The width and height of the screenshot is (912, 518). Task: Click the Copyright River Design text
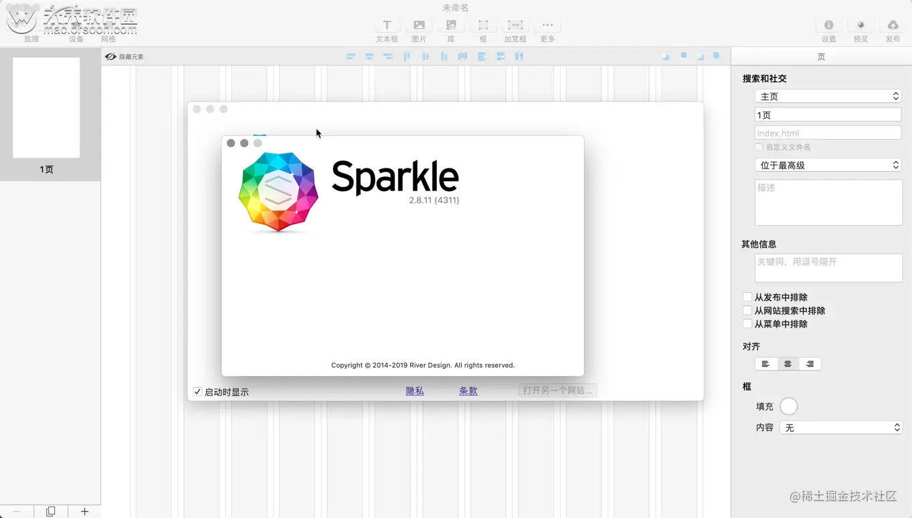(423, 366)
